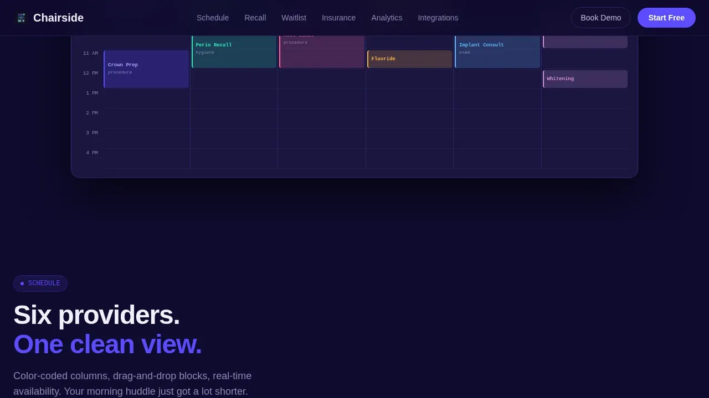
Task: Click the pink procedure appointment block
Action: 322,52
